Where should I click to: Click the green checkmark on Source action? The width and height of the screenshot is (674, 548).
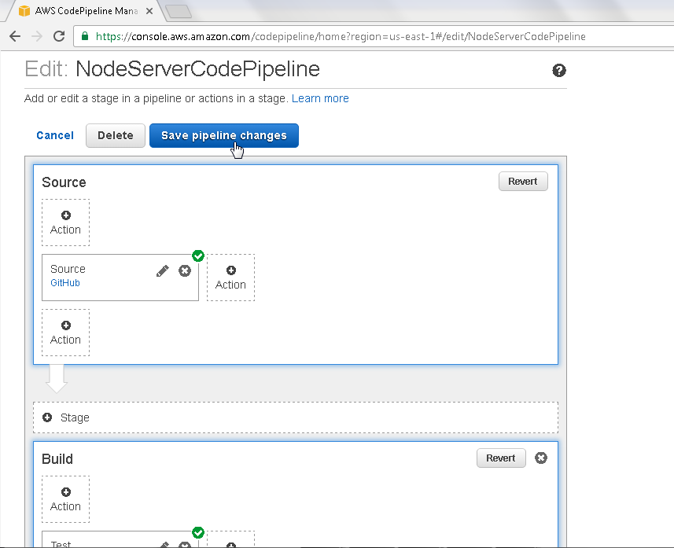pyautogui.click(x=198, y=256)
